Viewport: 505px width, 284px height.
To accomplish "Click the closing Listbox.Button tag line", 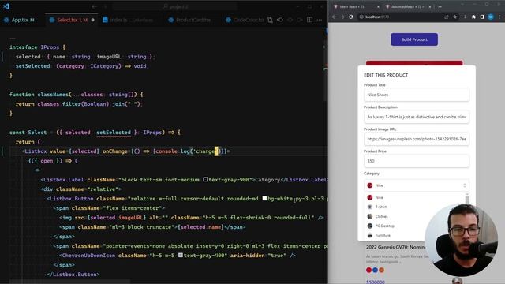I will [x=73, y=275].
